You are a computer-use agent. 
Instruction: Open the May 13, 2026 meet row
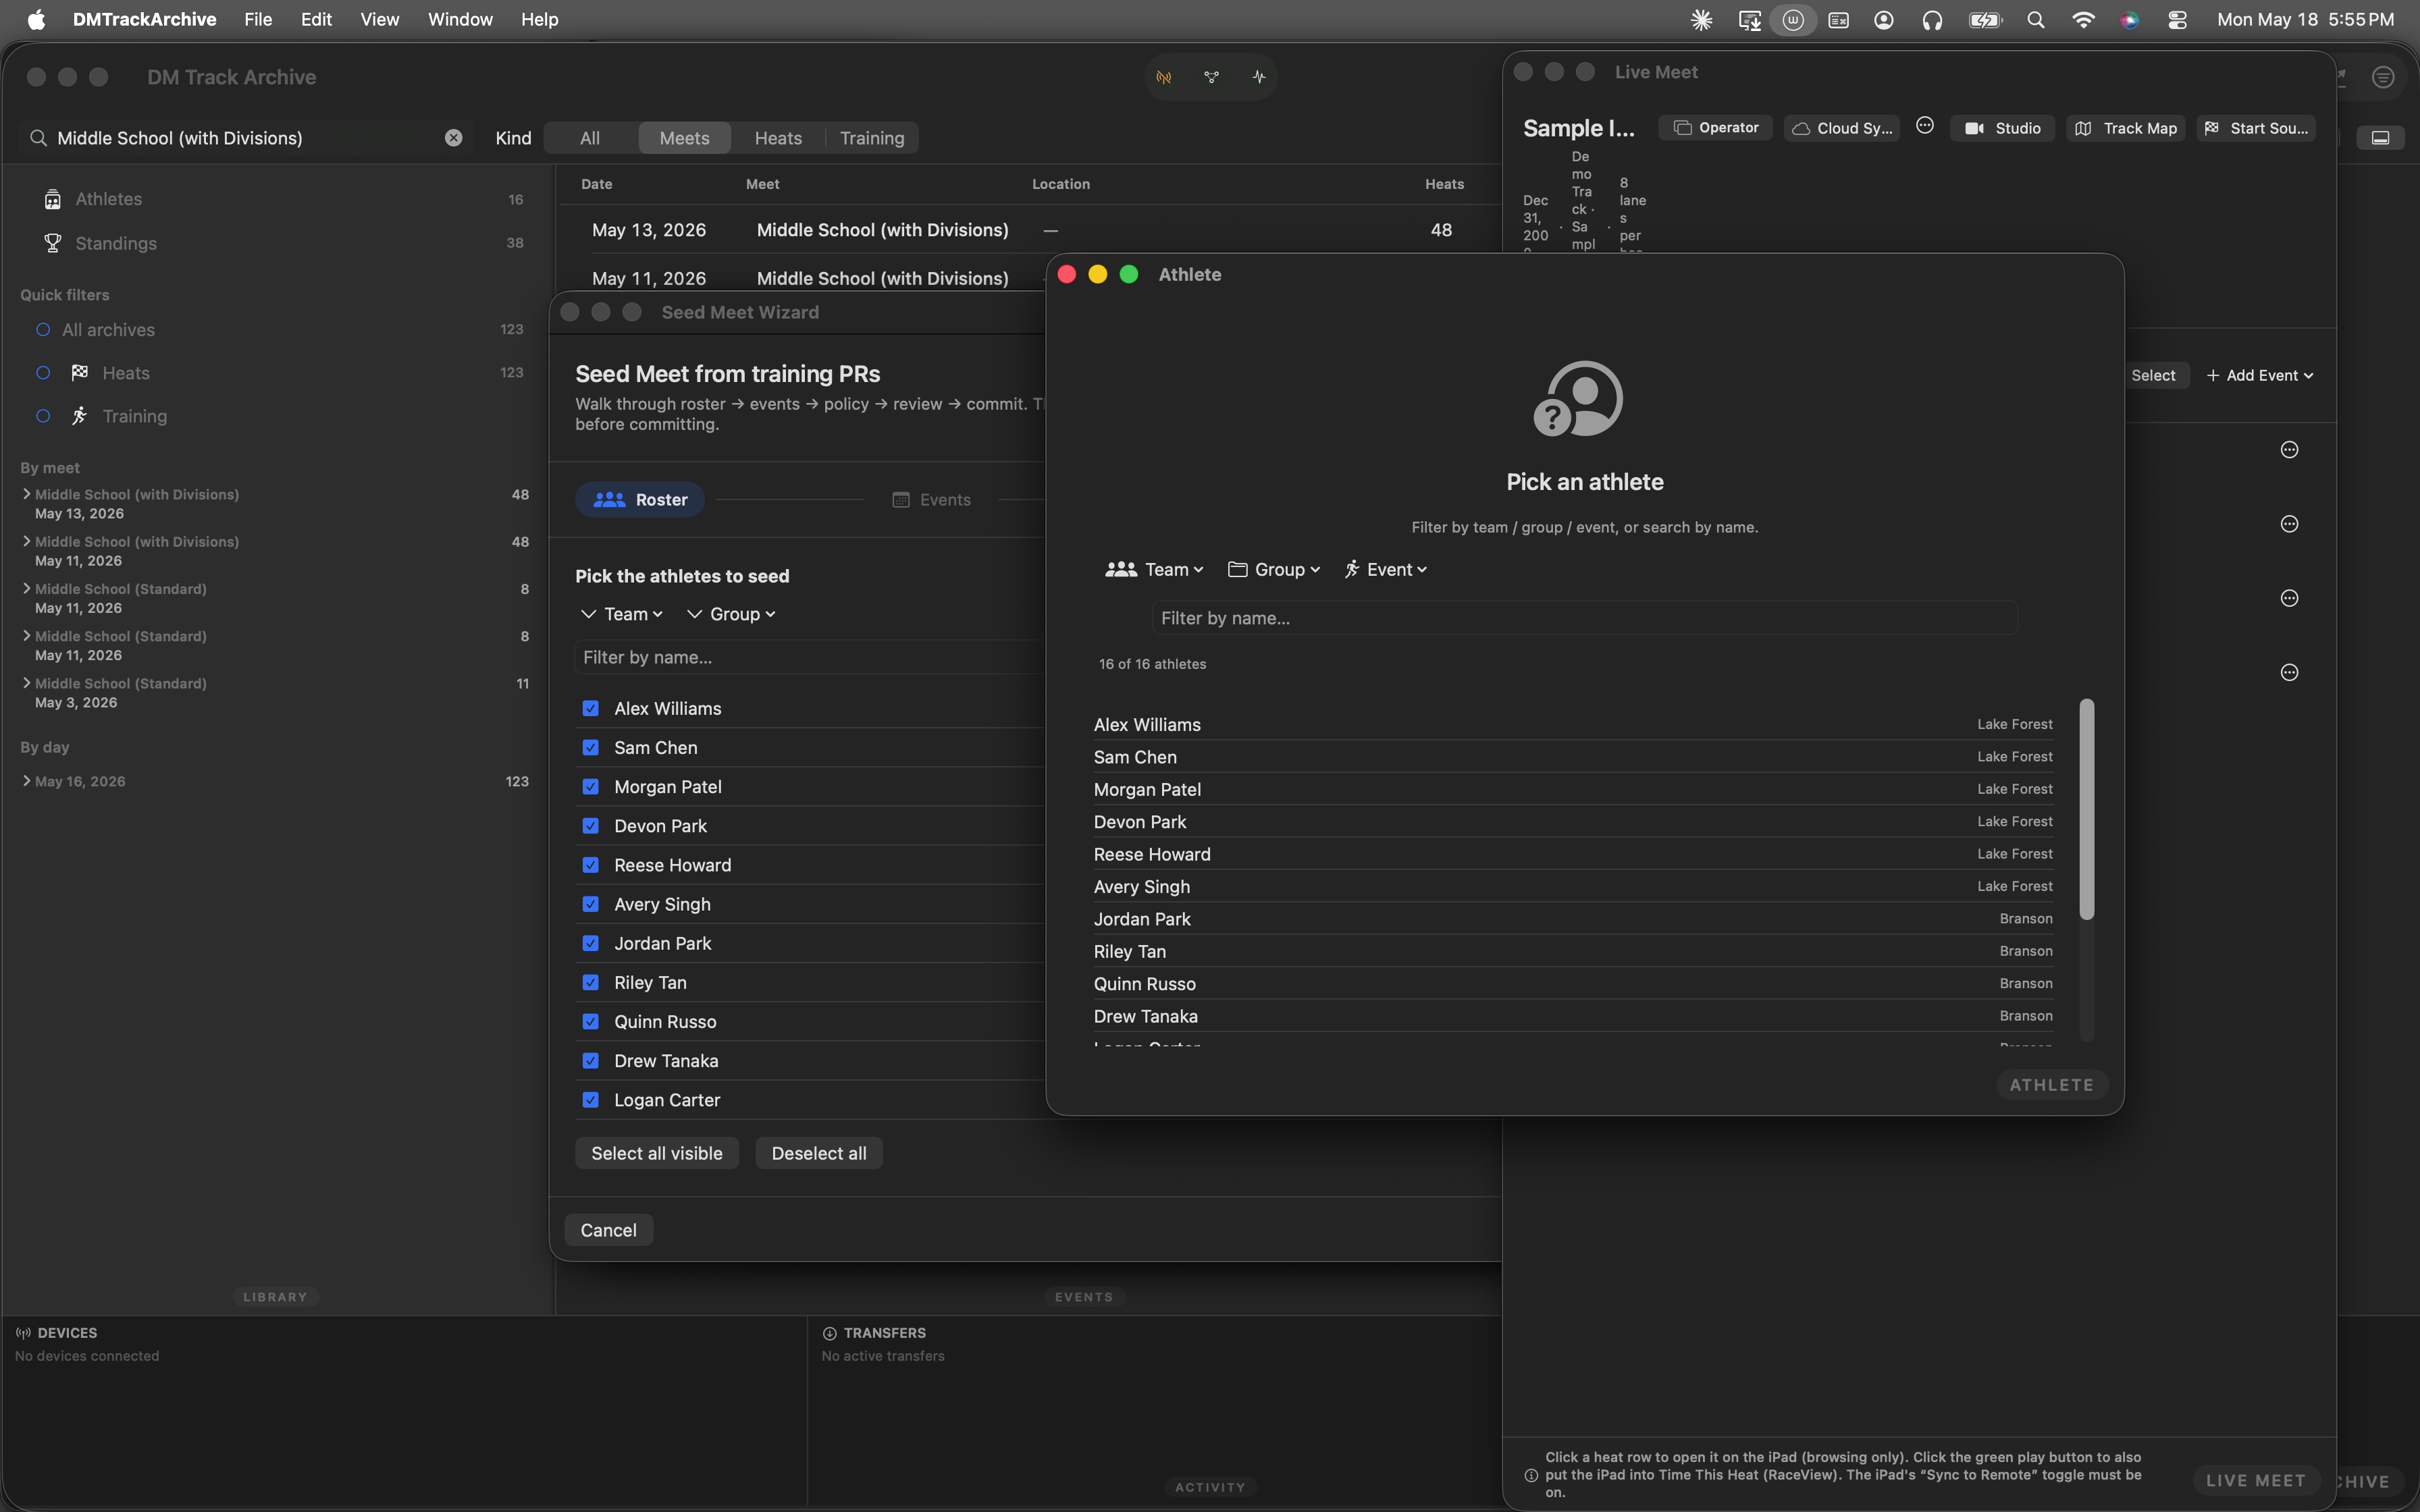1030,230
